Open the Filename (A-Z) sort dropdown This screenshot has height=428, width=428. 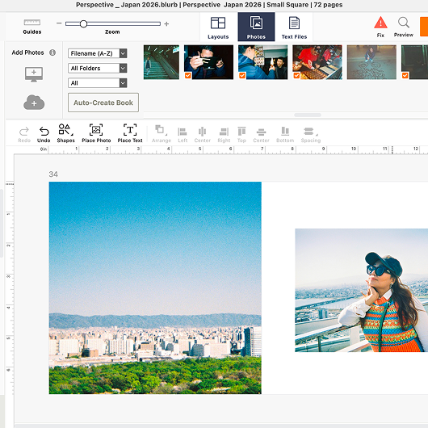98,53
